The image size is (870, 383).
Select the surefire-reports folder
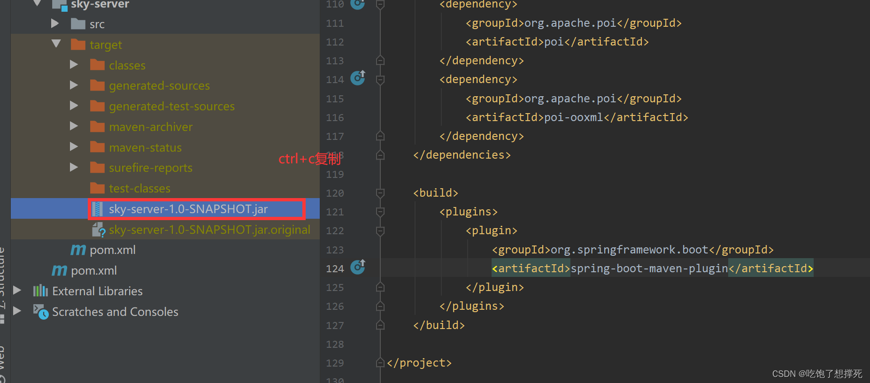(150, 168)
